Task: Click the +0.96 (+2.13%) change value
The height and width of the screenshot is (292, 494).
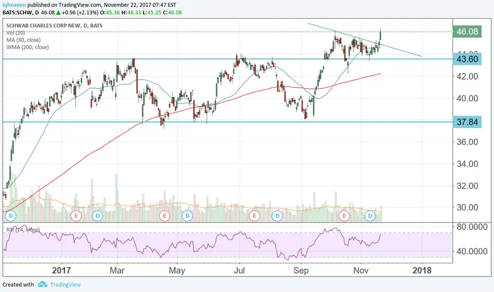Action: pos(80,13)
